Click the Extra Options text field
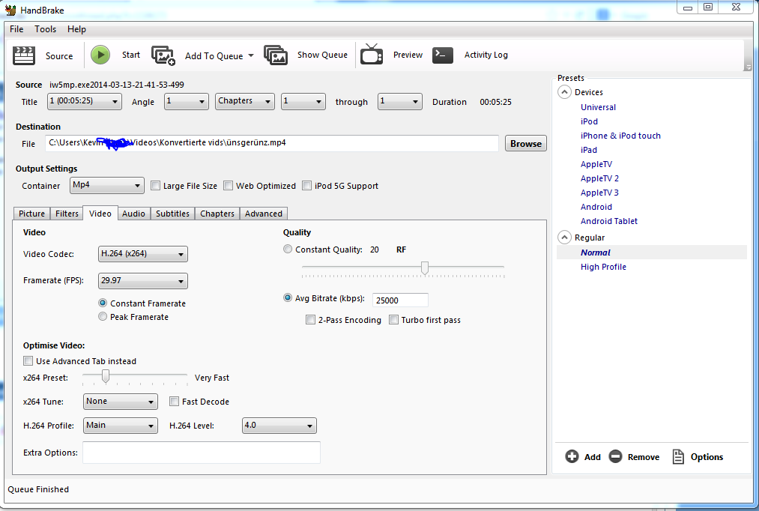Screen dimensions: 759x511 [x=202, y=453]
